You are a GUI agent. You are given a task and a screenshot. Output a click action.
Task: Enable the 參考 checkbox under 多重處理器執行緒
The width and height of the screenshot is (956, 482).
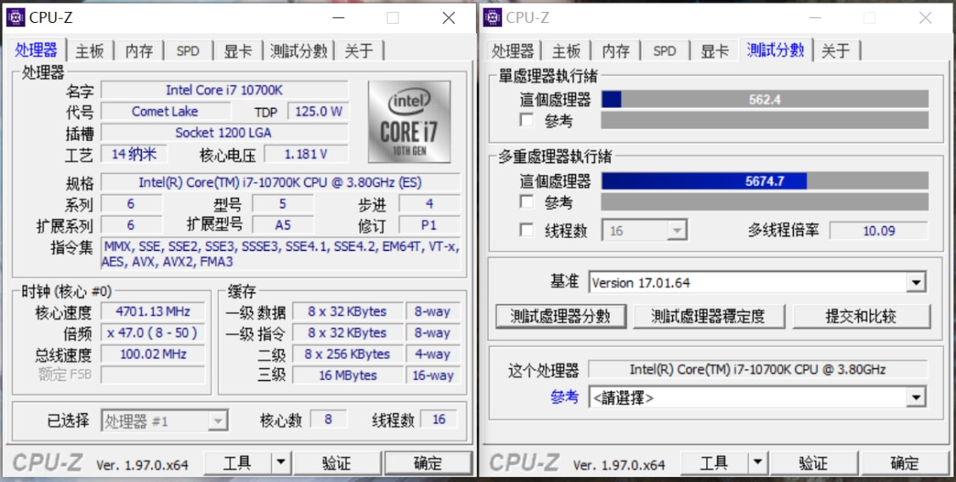point(526,201)
